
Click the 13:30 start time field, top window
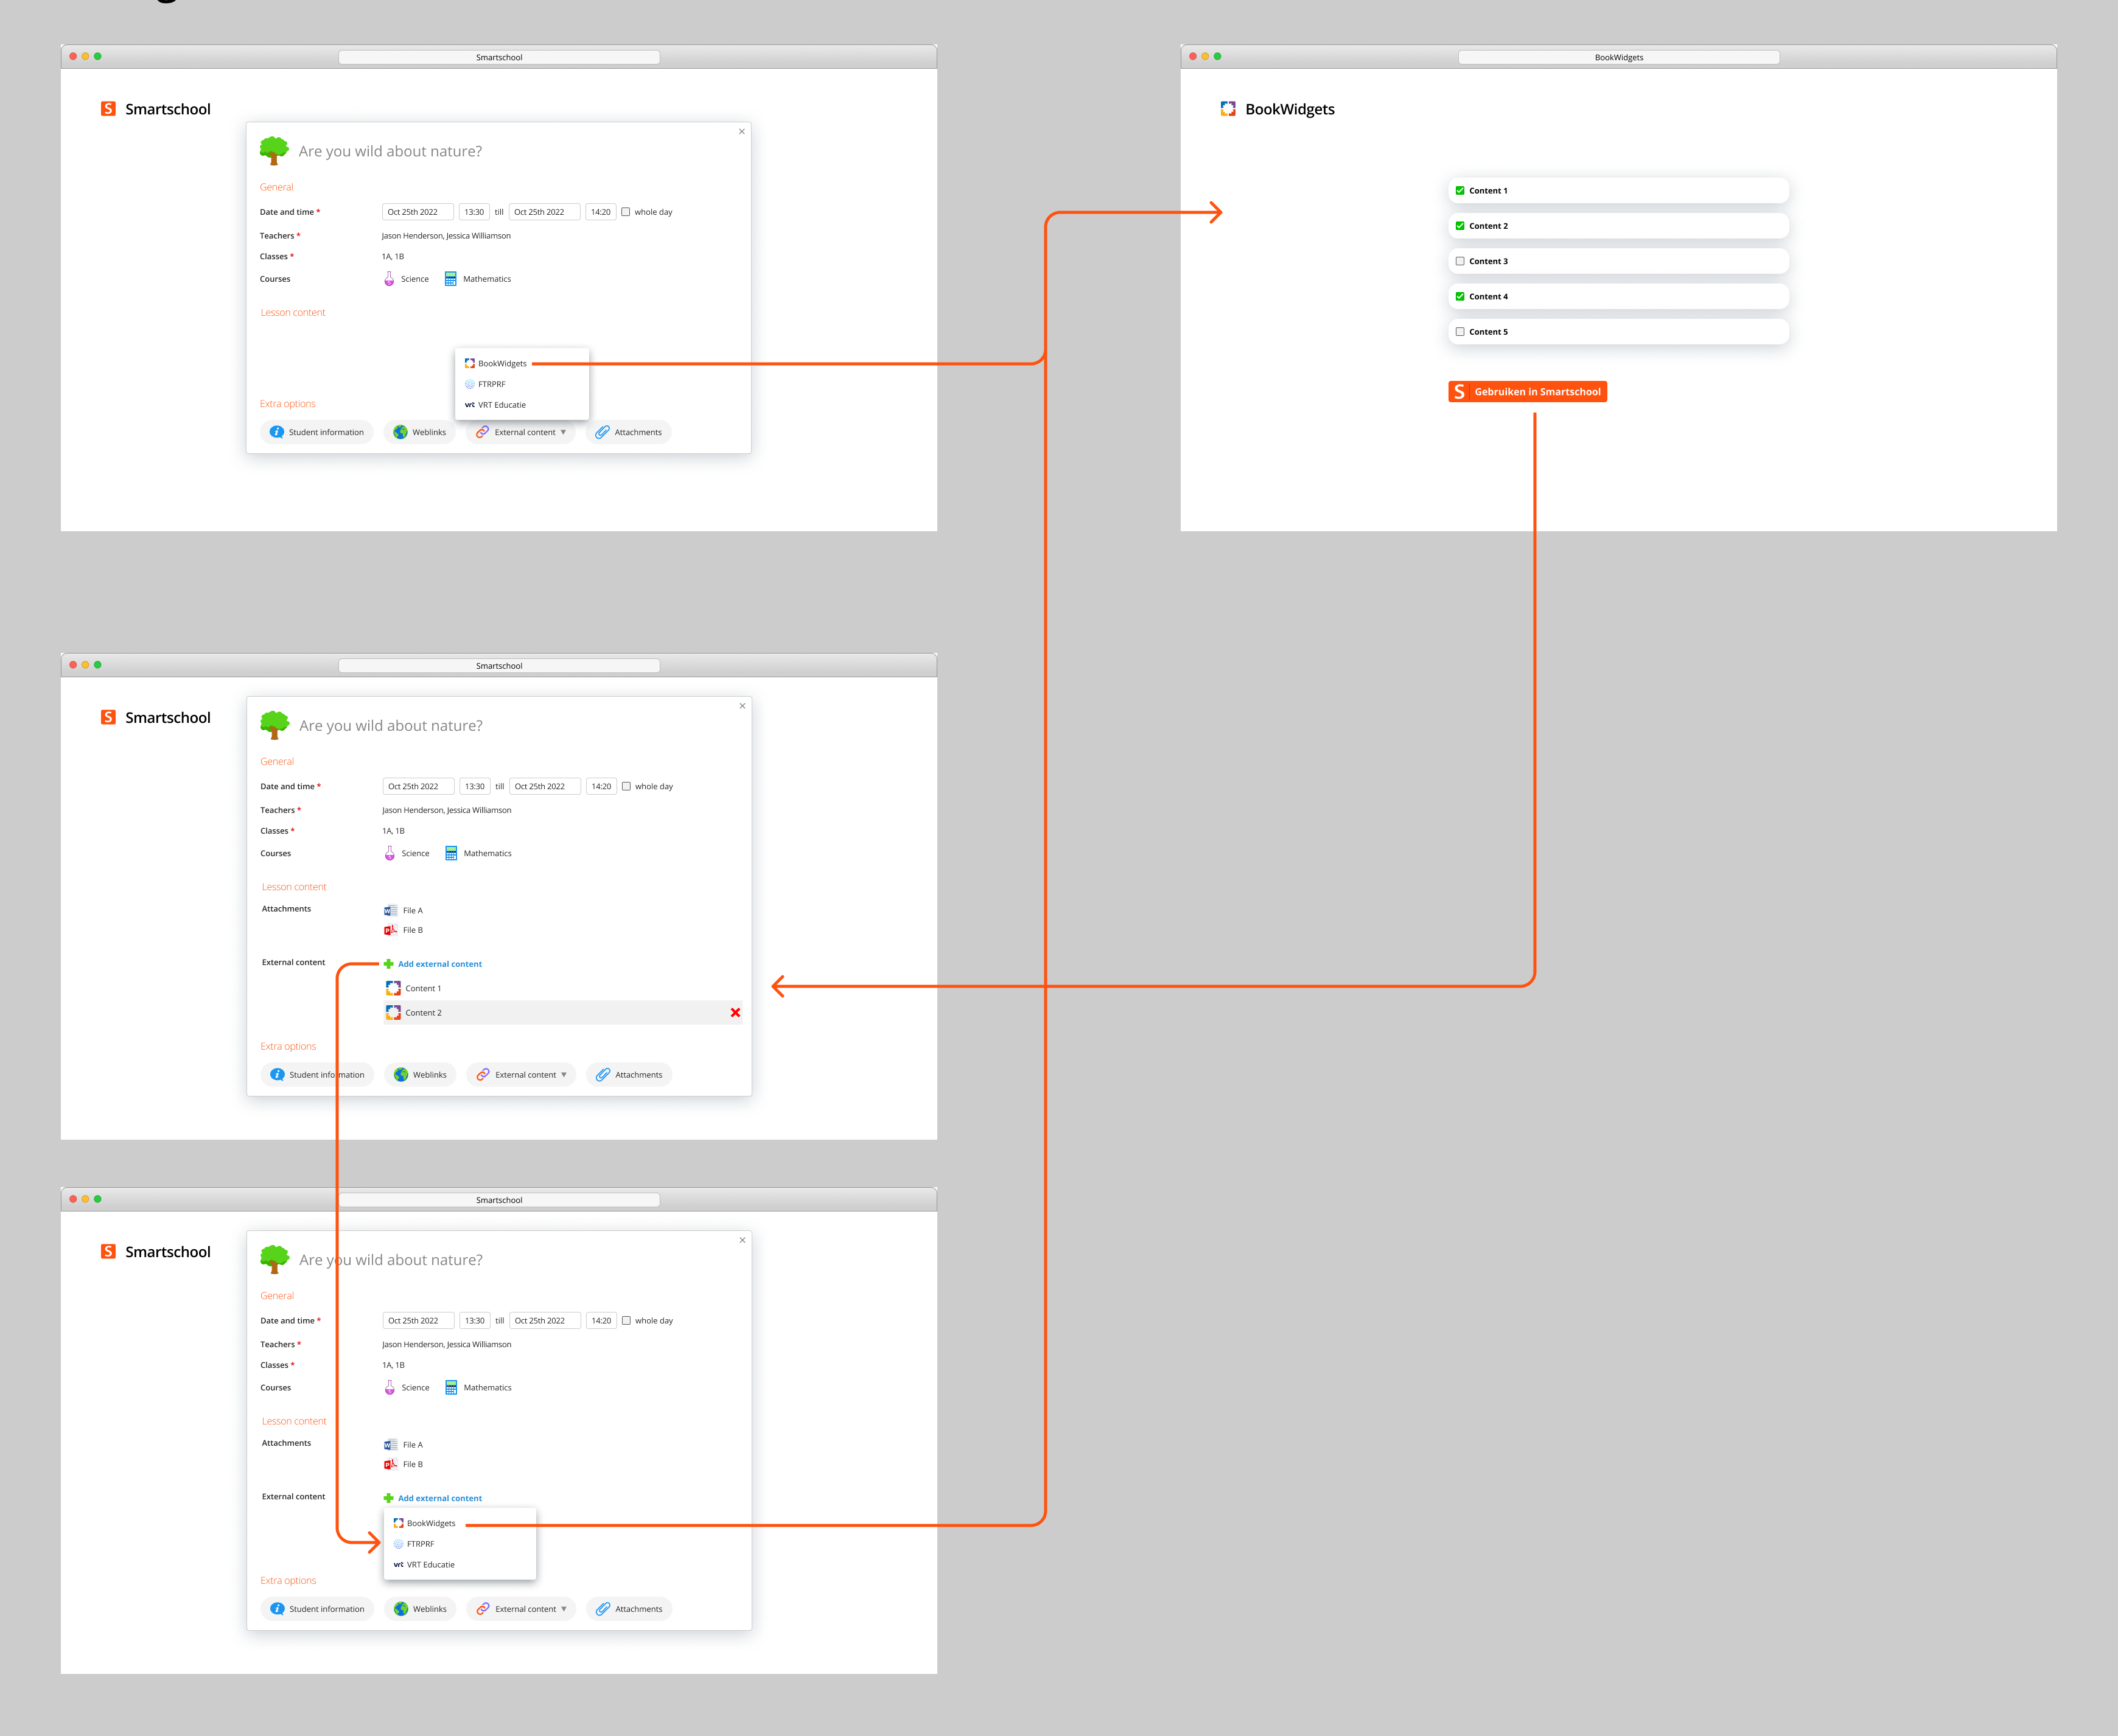tap(474, 212)
